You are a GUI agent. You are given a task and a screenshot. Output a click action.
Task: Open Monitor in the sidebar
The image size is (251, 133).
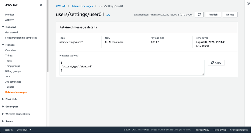(x=10, y=15)
